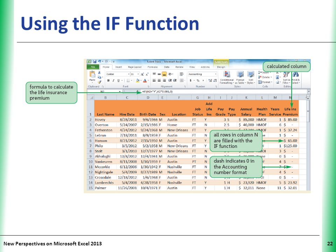The image size is (336, 252).
Task: Click the Cell Styles icon
Action: tap(251, 74)
